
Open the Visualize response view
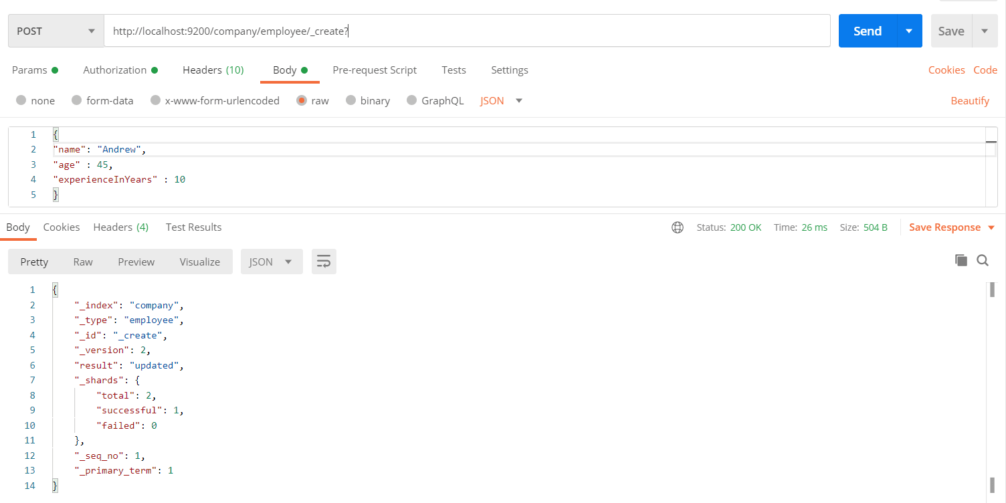pyautogui.click(x=199, y=262)
